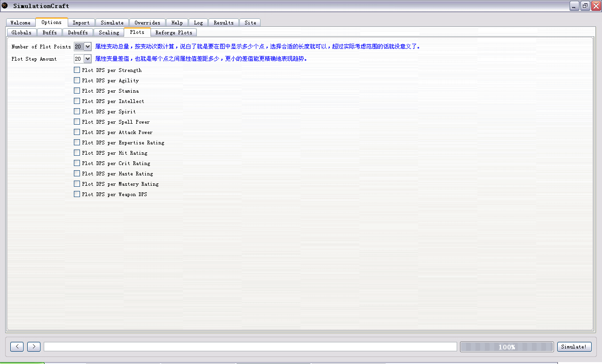Switch to the Globals sub-tab
The height and width of the screenshot is (364, 602).
[22, 32]
